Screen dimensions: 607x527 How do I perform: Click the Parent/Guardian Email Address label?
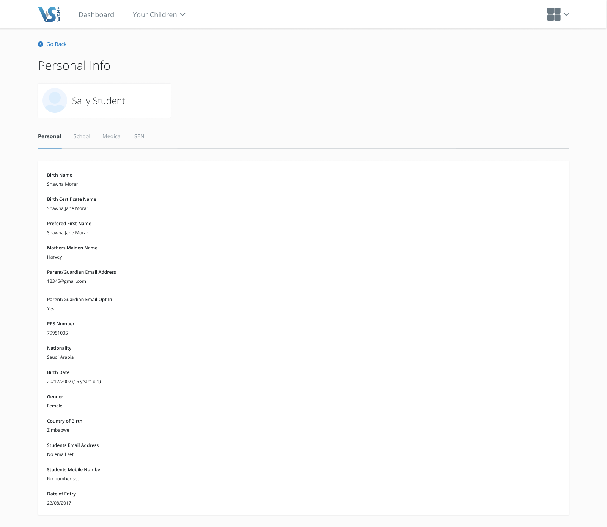[x=82, y=272]
